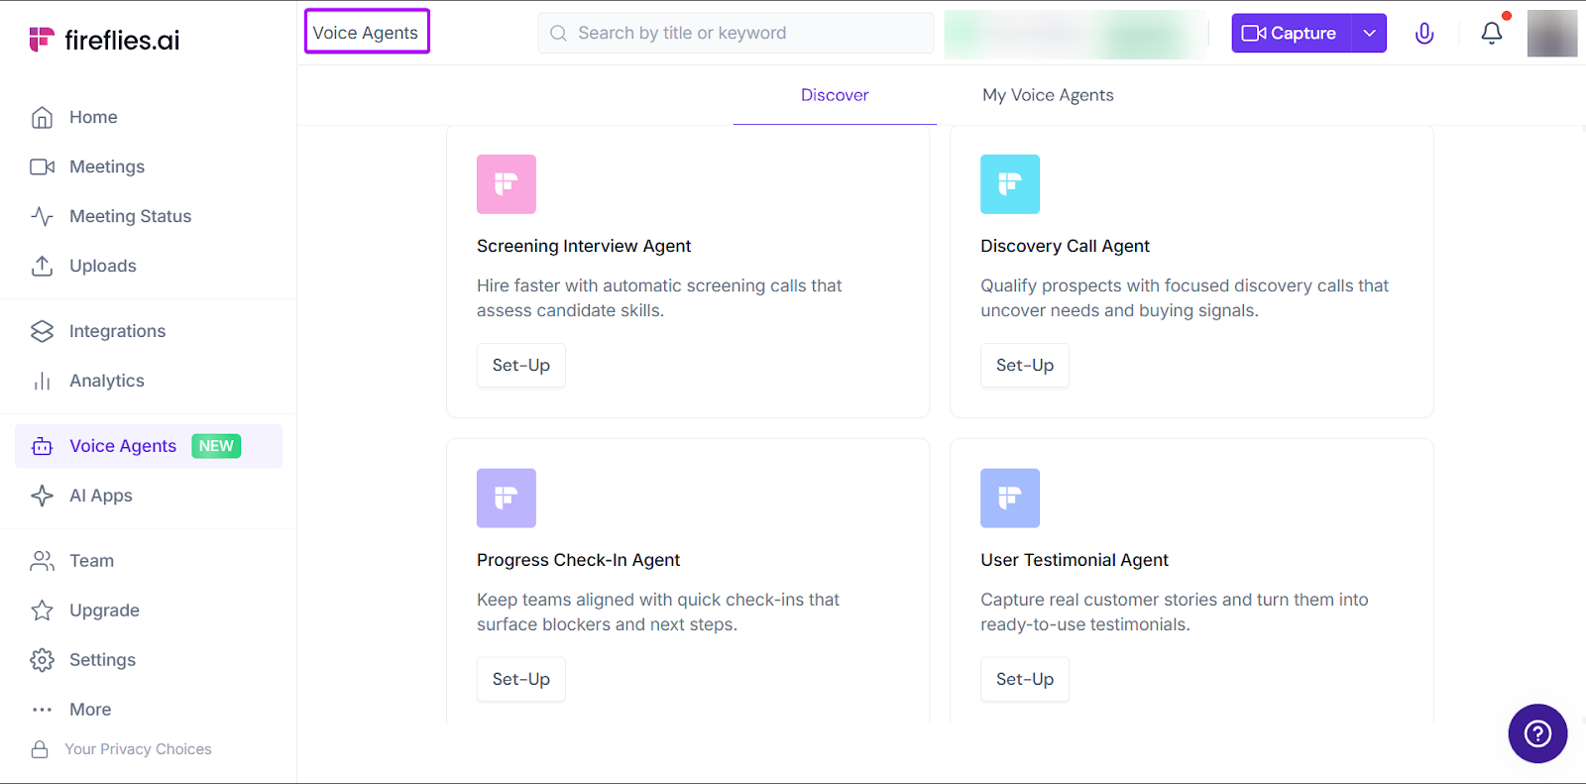The image size is (1586, 784).
Task: Focus the search by title field
Action: pos(736,33)
